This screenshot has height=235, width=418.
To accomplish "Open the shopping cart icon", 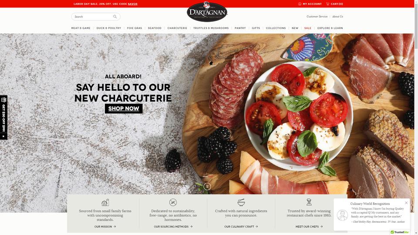I will [327, 4].
